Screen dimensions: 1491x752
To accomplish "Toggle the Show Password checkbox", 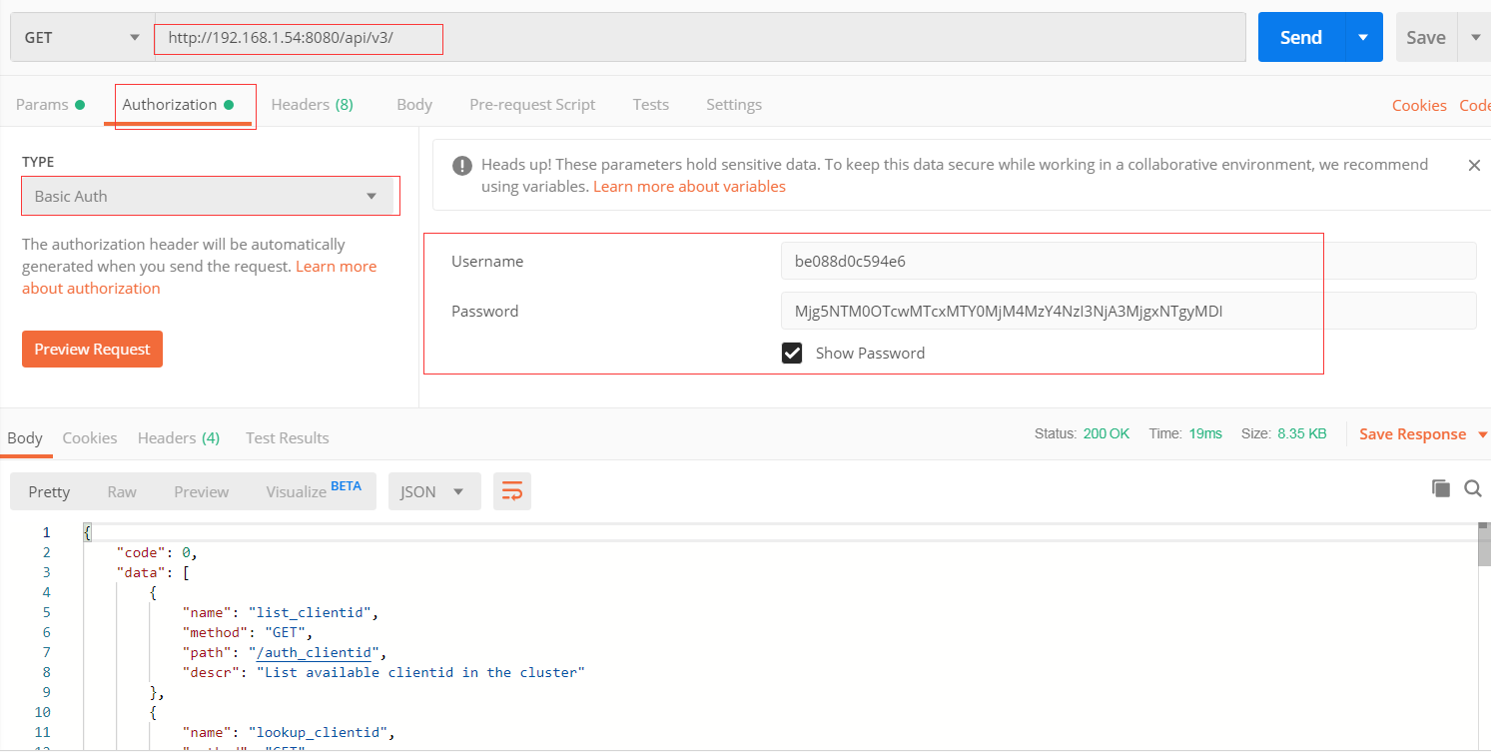I will click(x=792, y=353).
